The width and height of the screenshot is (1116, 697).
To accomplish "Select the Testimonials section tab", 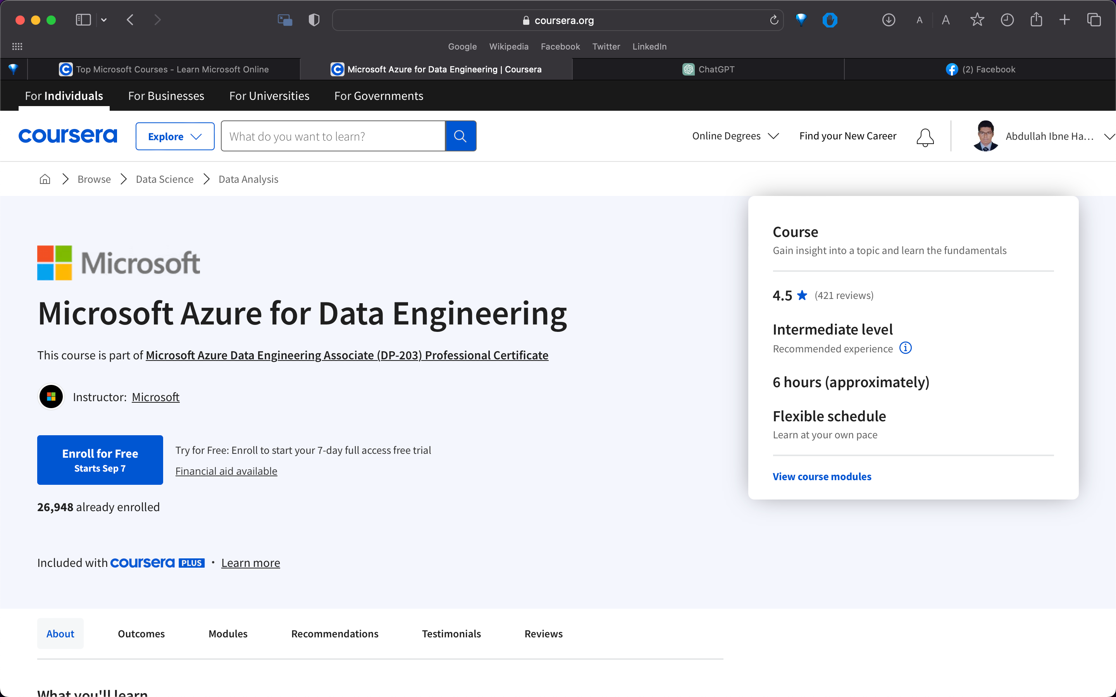I will pyautogui.click(x=451, y=633).
